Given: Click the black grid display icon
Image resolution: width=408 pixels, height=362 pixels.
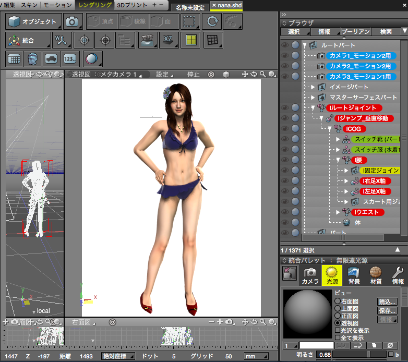Looking at the screenshot, I should tap(213, 40).
